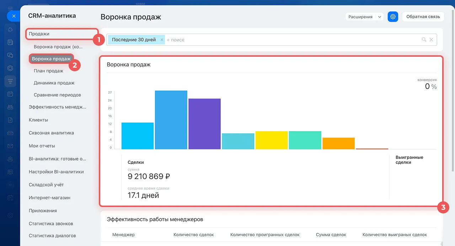Viewport: 455px width, 246px height.
Task: Open the settings gear in left rail
Action: [10, 215]
